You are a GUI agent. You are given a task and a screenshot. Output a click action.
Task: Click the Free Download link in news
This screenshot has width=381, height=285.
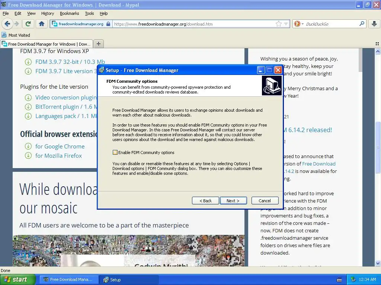click(318, 164)
